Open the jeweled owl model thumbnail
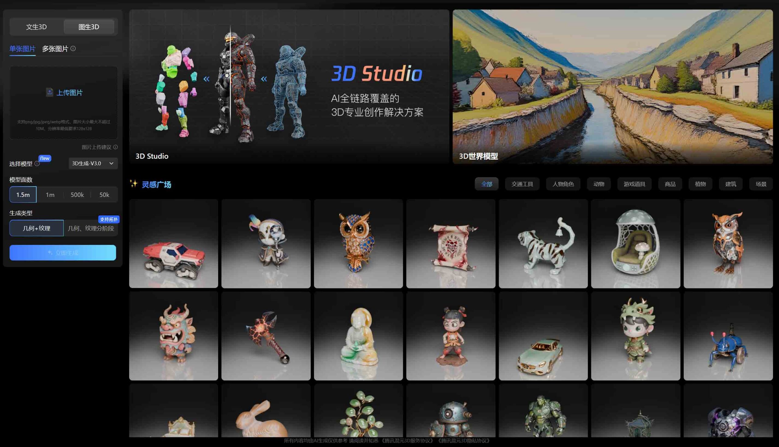Screen dimensions: 779x447 tap(358, 243)
